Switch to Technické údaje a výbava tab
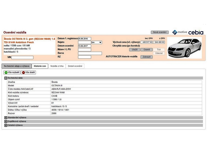 click(17, 66)
